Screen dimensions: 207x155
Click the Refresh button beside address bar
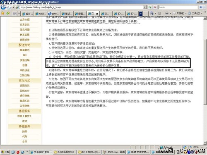(x=150, y=7)
